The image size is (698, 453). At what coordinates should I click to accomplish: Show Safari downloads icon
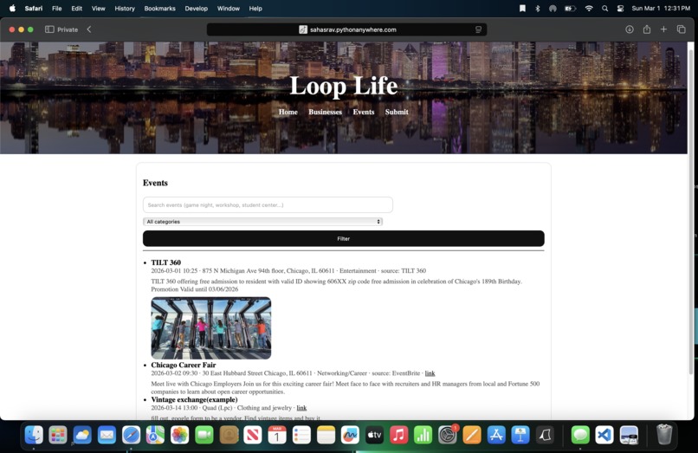pyautogui.click(x=629, y=29)
